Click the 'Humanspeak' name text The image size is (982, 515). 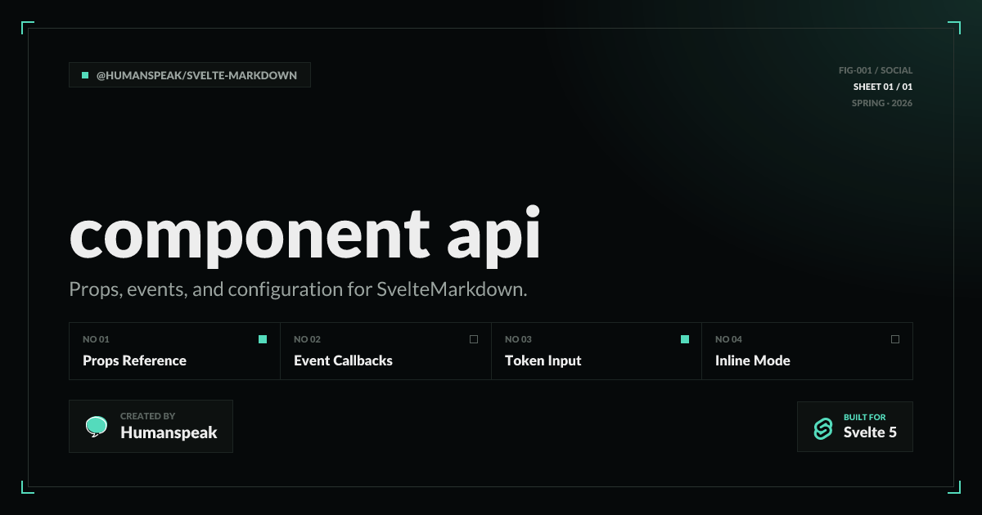(169, 432)
